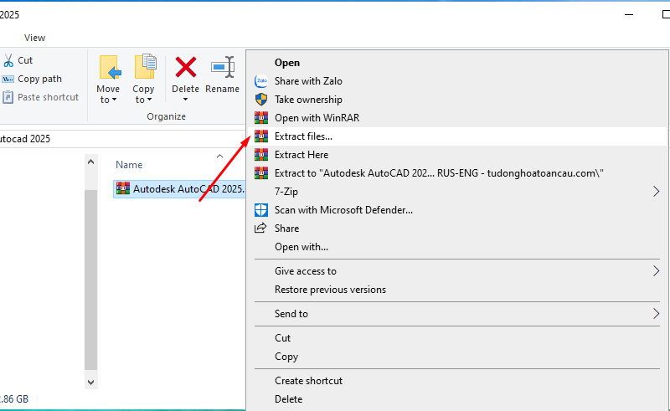Open the View ribbon tab
670x411 pixels.
tap(34, 38)
